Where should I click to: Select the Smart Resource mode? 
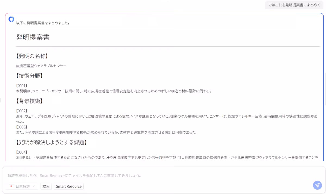point(68,186)
